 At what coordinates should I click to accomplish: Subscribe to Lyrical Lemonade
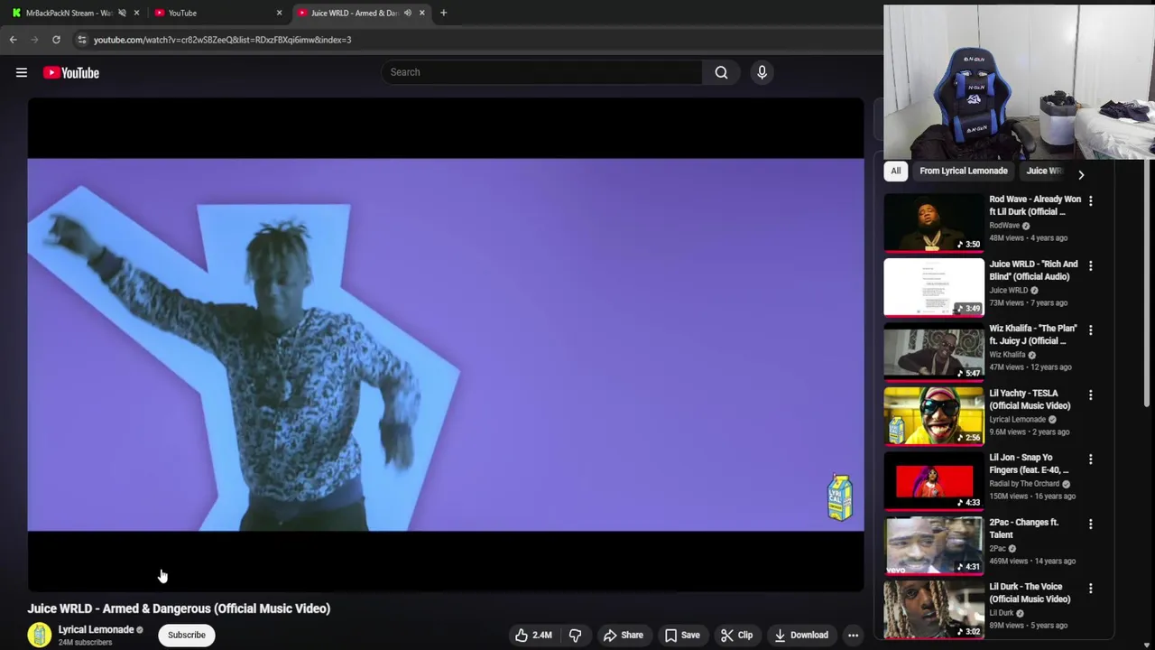pos(187,635)
